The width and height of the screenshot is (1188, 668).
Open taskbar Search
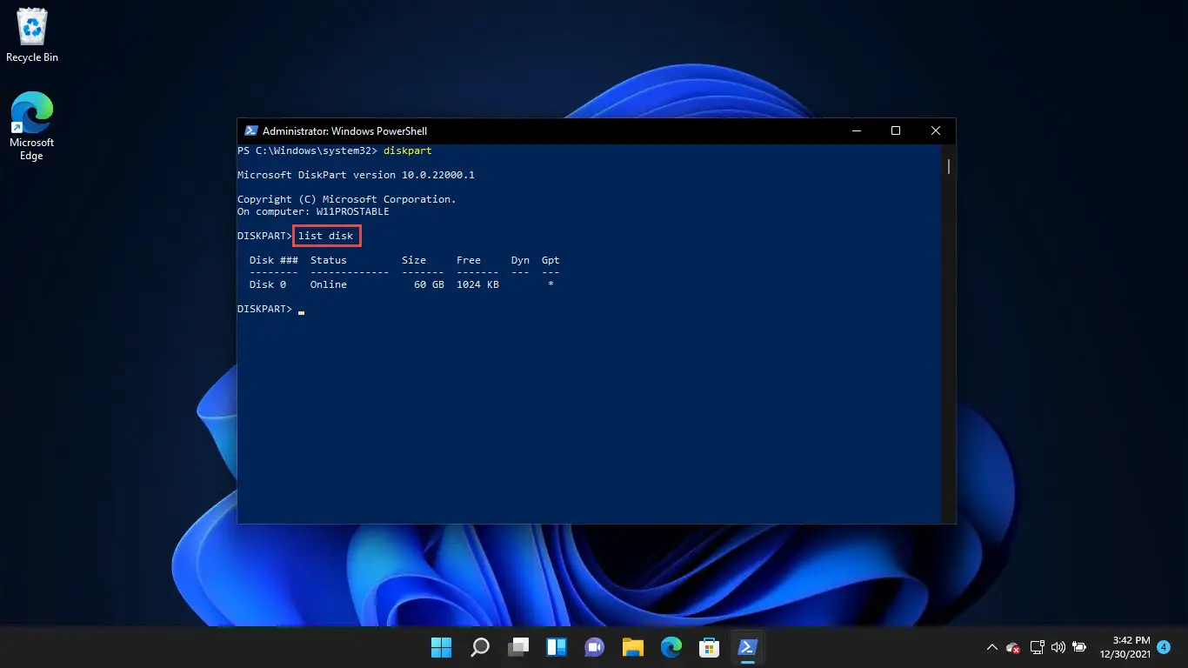coord(480,647)
